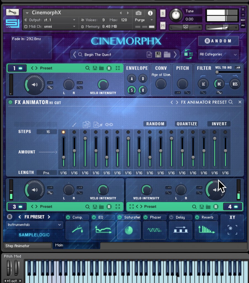Switch to the Main tab
The height and width of the screenshot is (283, 249).
pos(76,245)
